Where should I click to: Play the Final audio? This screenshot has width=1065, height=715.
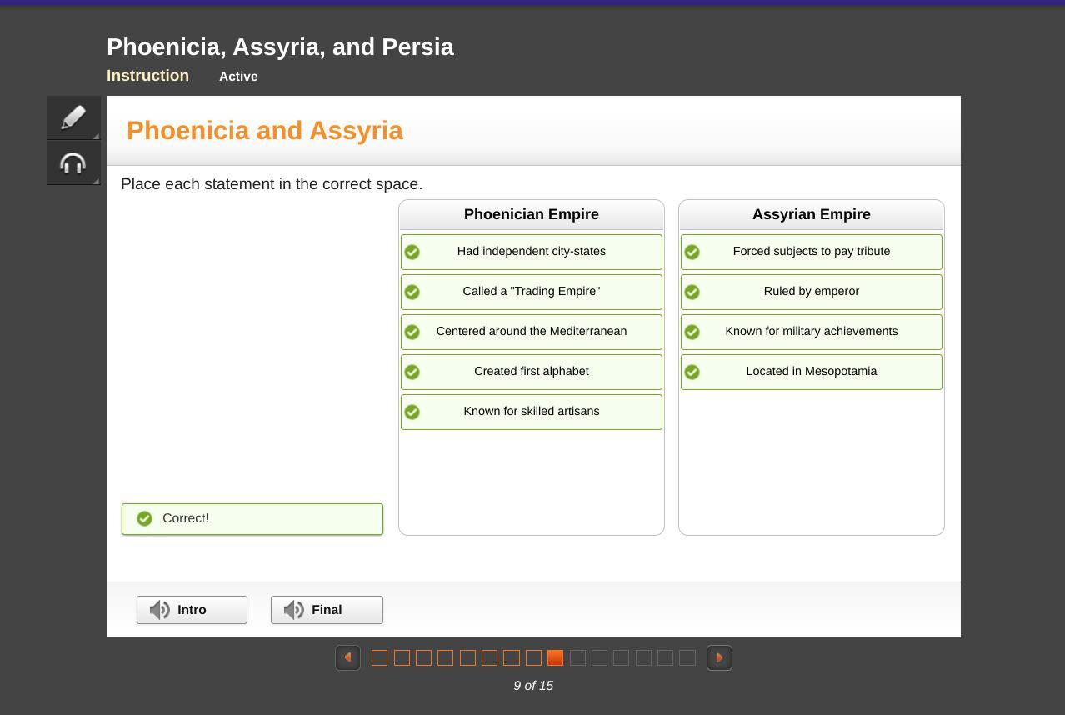(x=327, y=610)
